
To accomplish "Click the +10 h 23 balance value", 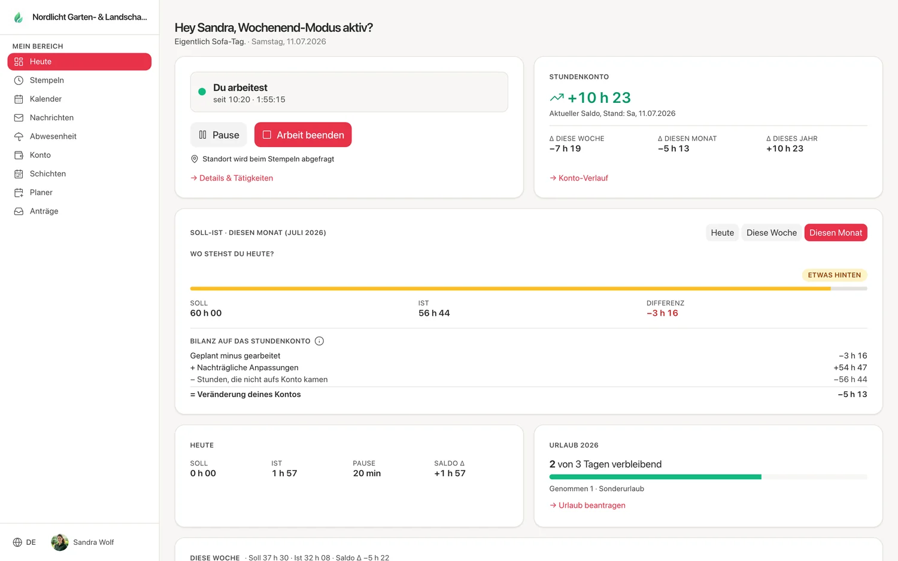I will click(599, 97).
